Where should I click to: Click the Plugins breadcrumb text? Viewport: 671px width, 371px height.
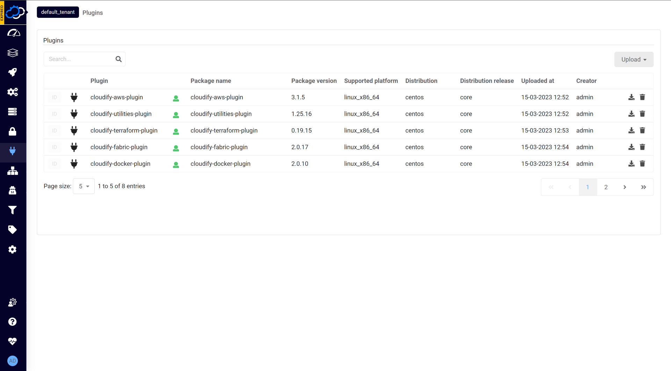(x=93, y=13)
